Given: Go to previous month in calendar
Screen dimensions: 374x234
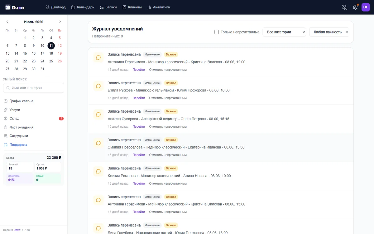Looking at the screenshot, I should pyautogui.click(x=7, y=22).
